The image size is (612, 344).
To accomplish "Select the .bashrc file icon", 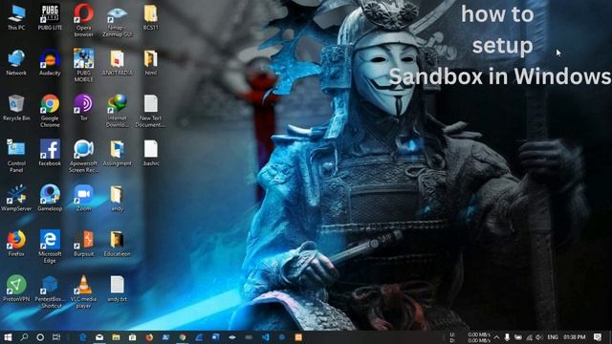I will [151, 153].
